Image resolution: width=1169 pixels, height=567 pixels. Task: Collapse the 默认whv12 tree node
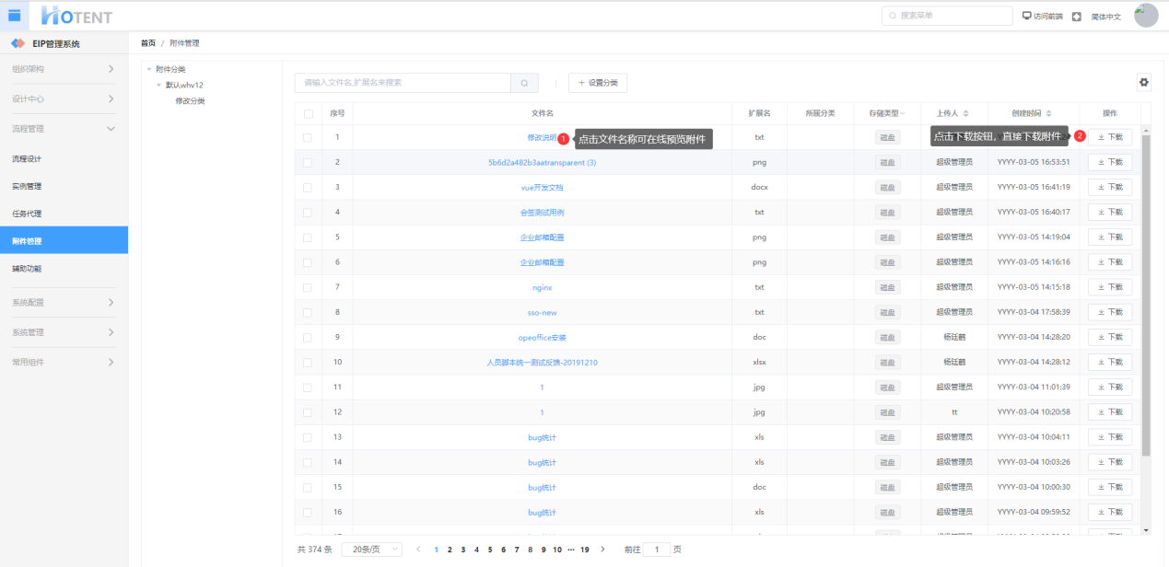click(x=158, y=85)
